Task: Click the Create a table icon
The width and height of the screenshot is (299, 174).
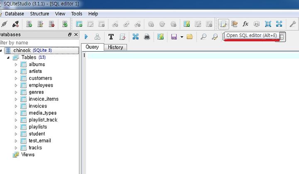Action: click(79, 24)
